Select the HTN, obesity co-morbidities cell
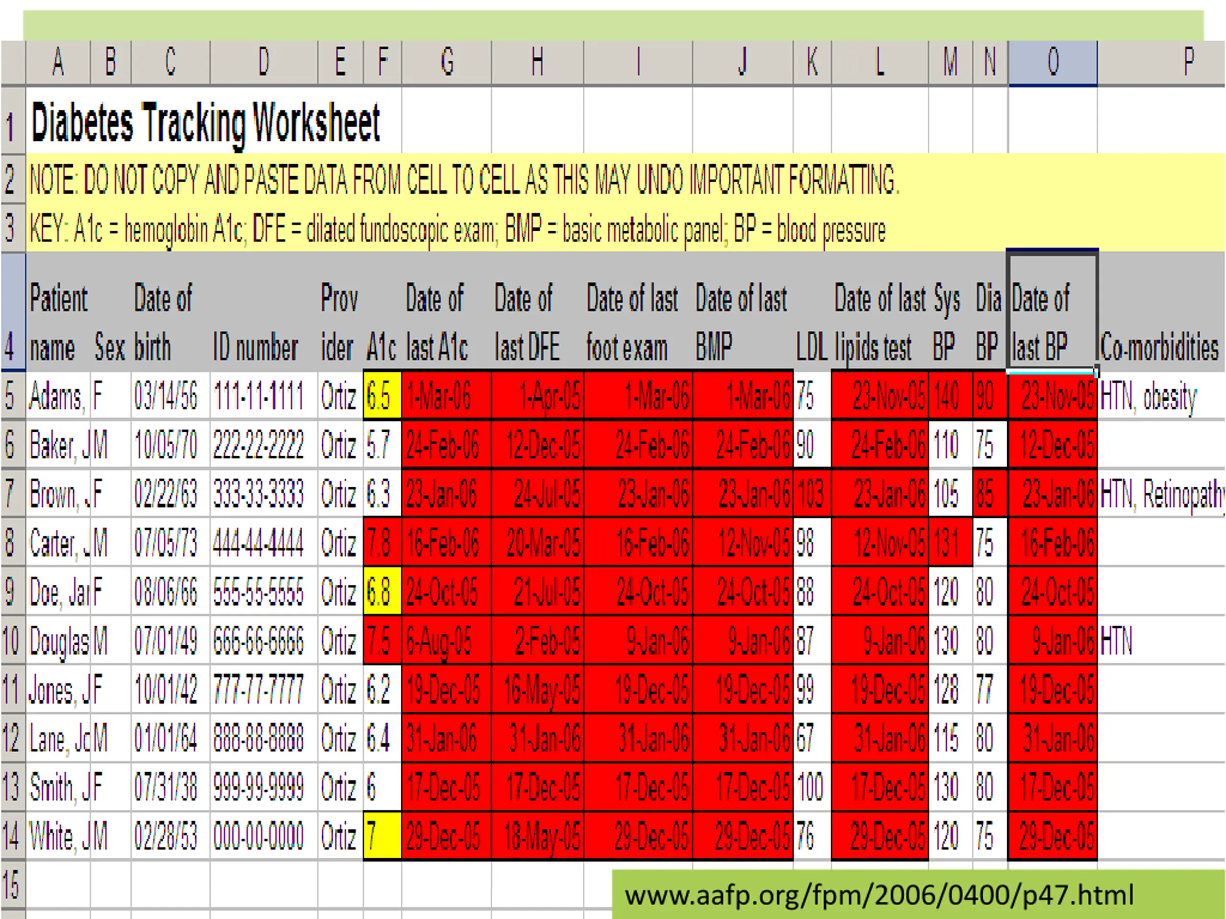The height and width of the screenshot is (919, 1226). point(1161,396)
